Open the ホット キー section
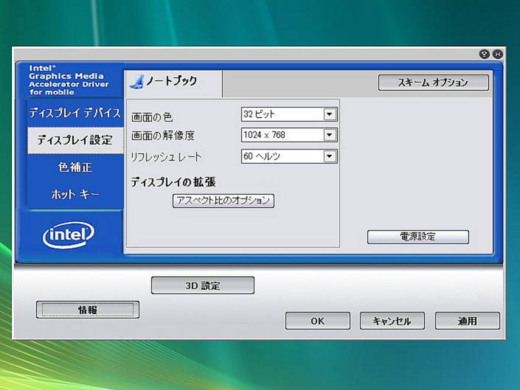520x390 pixels. pos(75,195)
